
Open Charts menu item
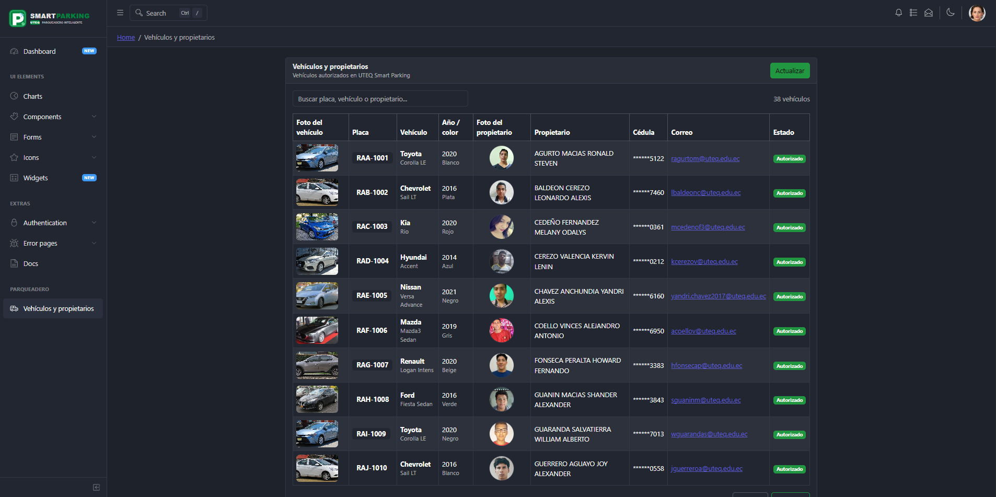click(x=53, y=96)
